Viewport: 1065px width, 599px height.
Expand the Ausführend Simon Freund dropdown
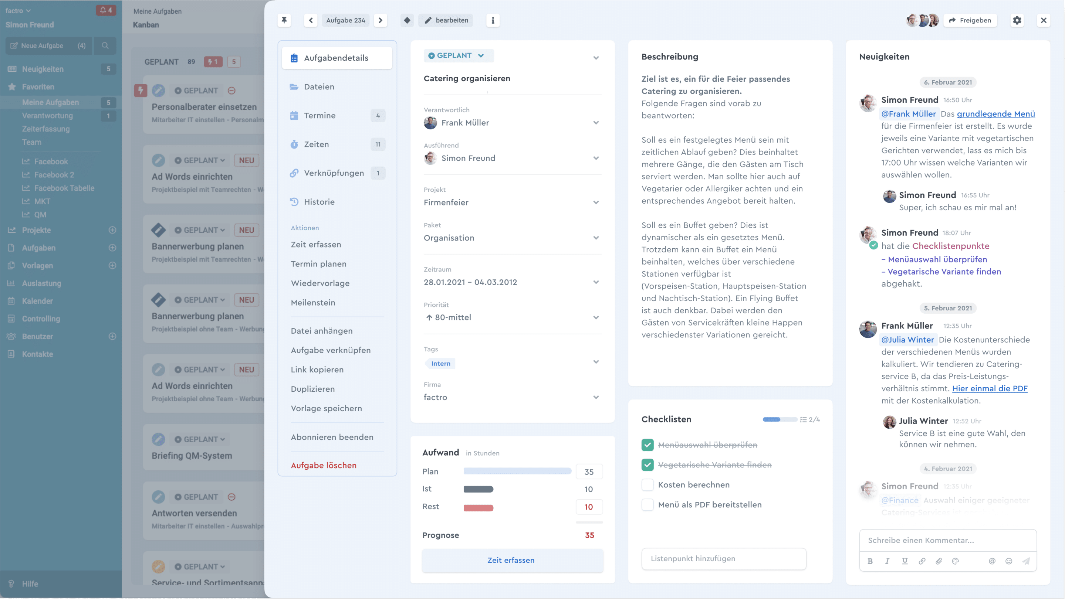(596, 158)
